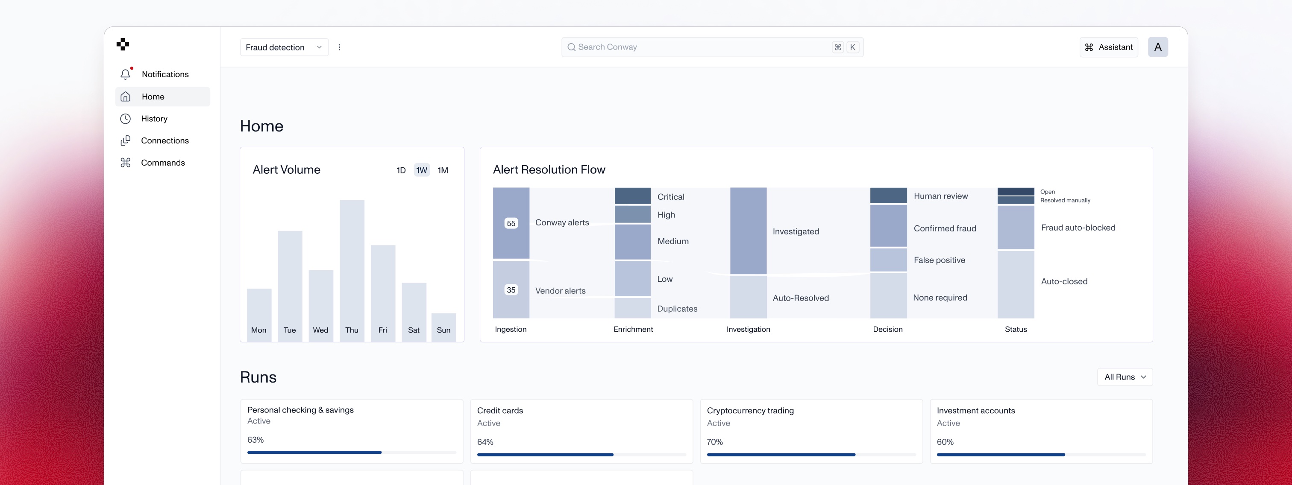Image resolution: width=1292 pixels, height=485 pixels.
Task: Click the user avatar A menu
Action: 1157,47
